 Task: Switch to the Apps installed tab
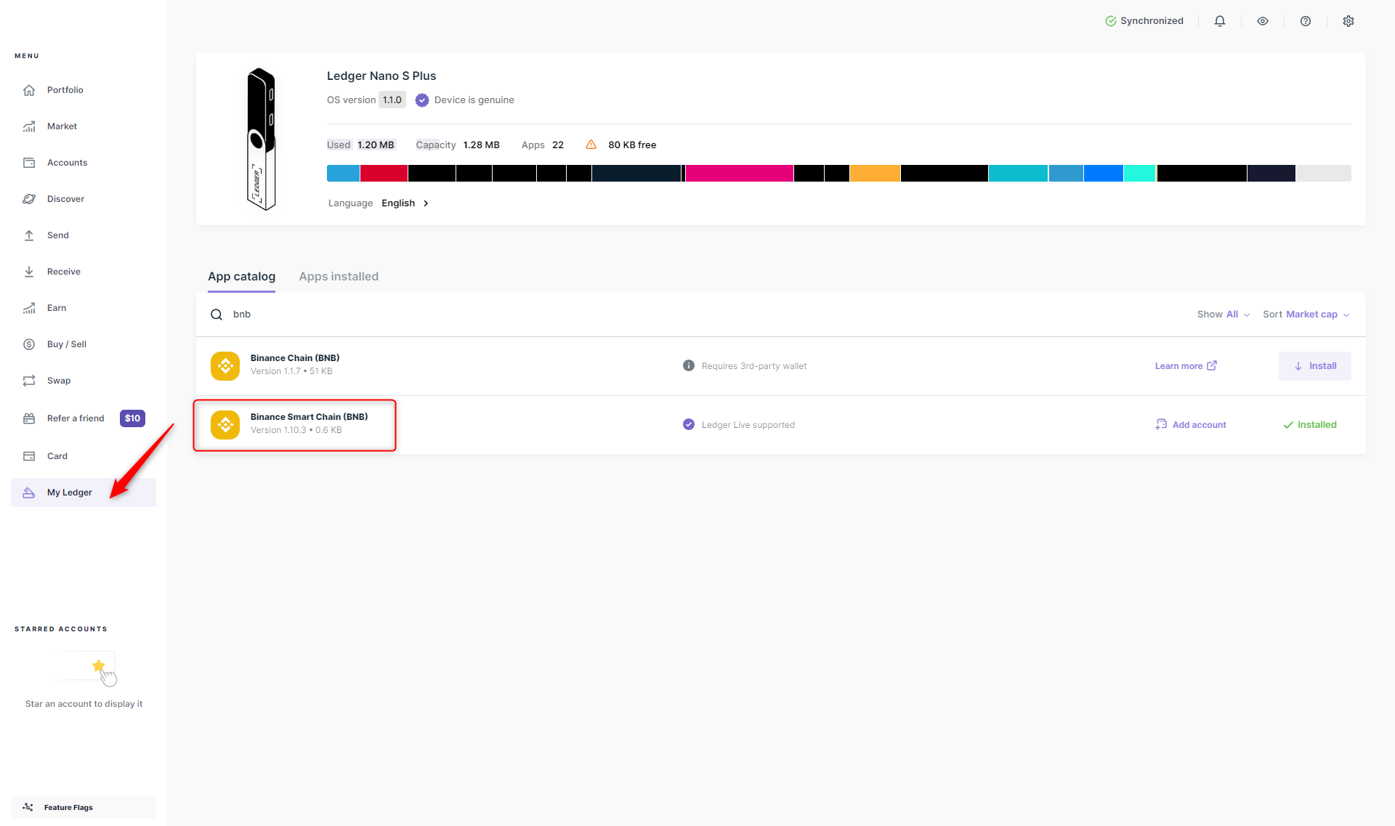coord(339,276)
